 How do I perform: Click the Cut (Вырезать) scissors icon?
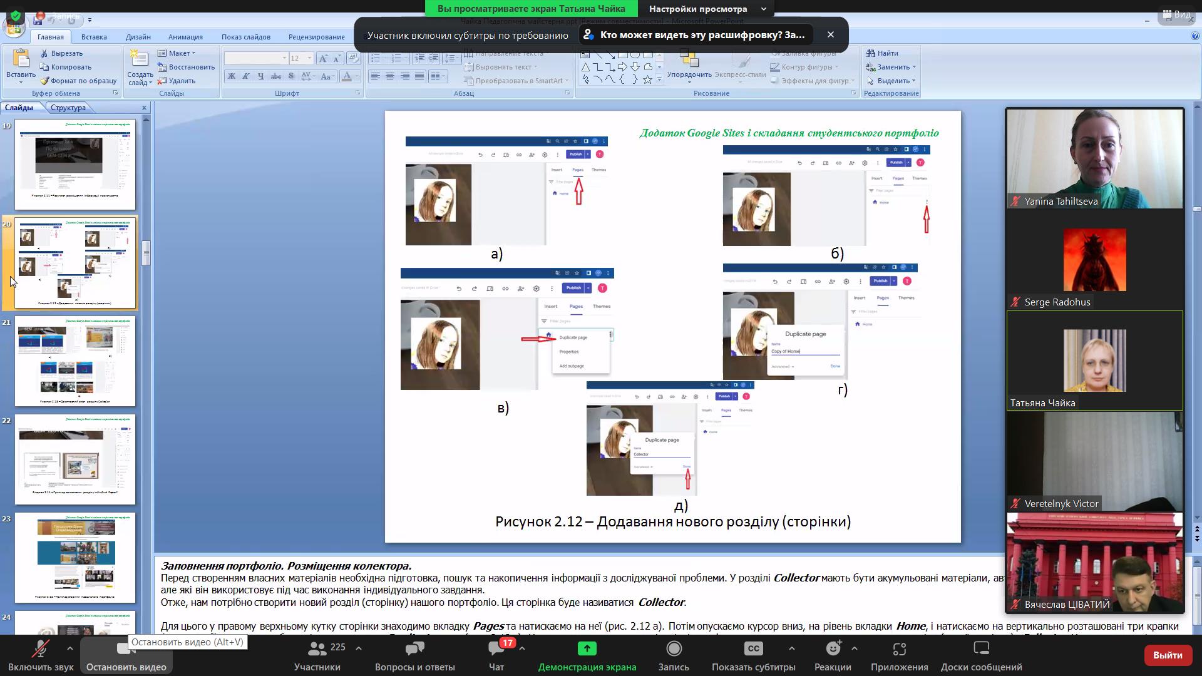[44, 53]
